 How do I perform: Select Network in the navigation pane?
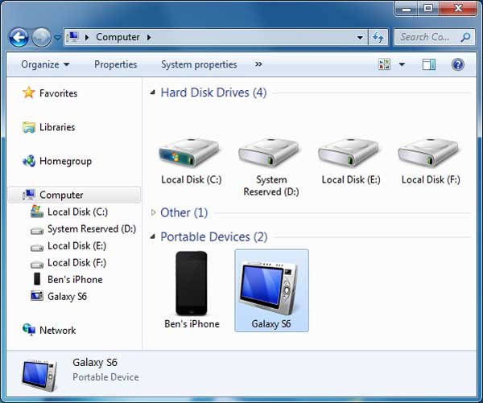click(x=57, y=330)
